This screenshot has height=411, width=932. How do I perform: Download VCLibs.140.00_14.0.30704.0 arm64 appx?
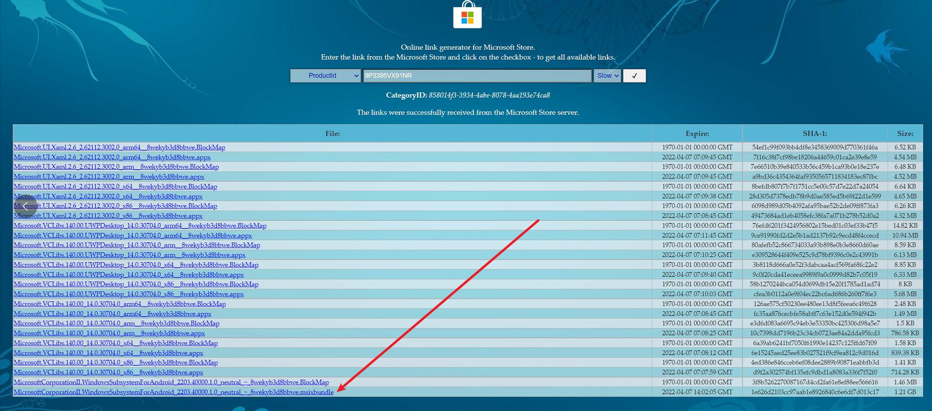click(x=112, y=314)
